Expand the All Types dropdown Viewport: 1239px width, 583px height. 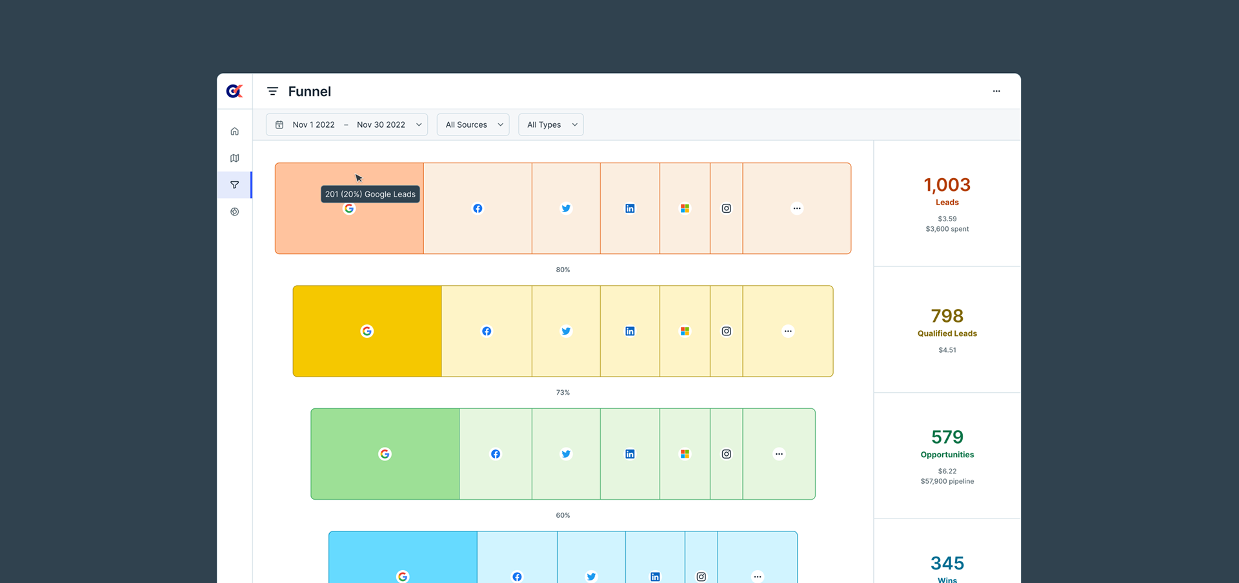[x=550, y=124]
